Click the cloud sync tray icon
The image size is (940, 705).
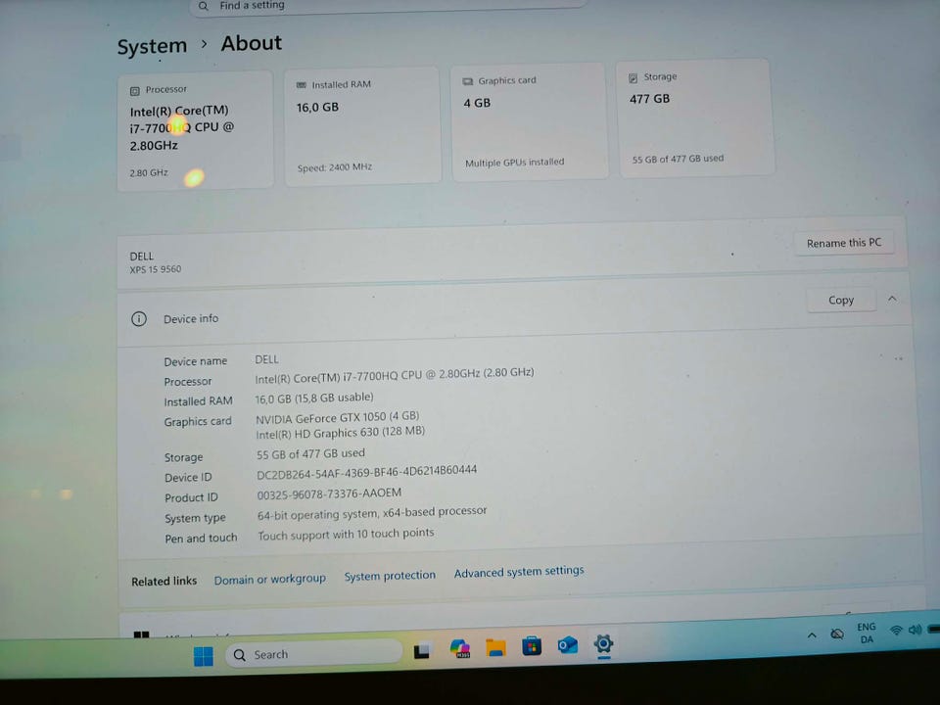(837, 634)
